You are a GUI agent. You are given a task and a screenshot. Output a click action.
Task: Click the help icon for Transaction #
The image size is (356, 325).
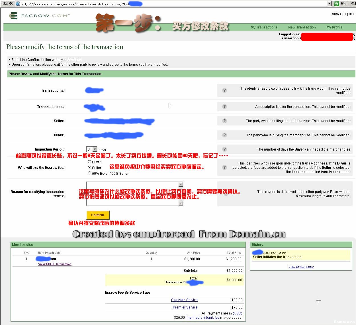[224, 90]
